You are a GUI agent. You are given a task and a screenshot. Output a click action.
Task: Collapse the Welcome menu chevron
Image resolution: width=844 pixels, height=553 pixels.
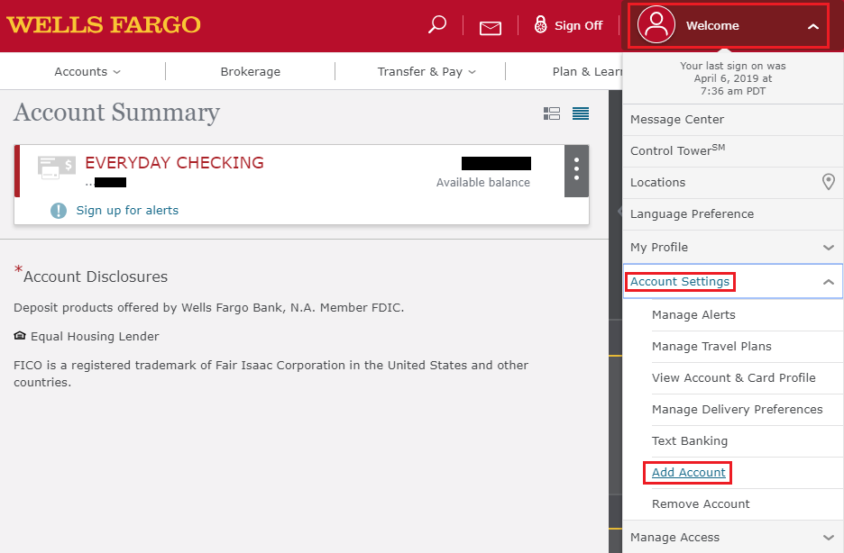(x=812, y=26)
